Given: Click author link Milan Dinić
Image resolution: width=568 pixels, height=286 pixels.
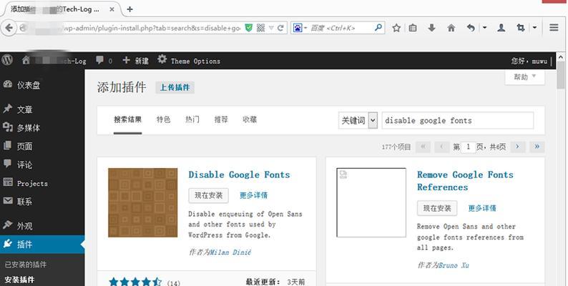Looking at the screenshot, I should (230, 252).
